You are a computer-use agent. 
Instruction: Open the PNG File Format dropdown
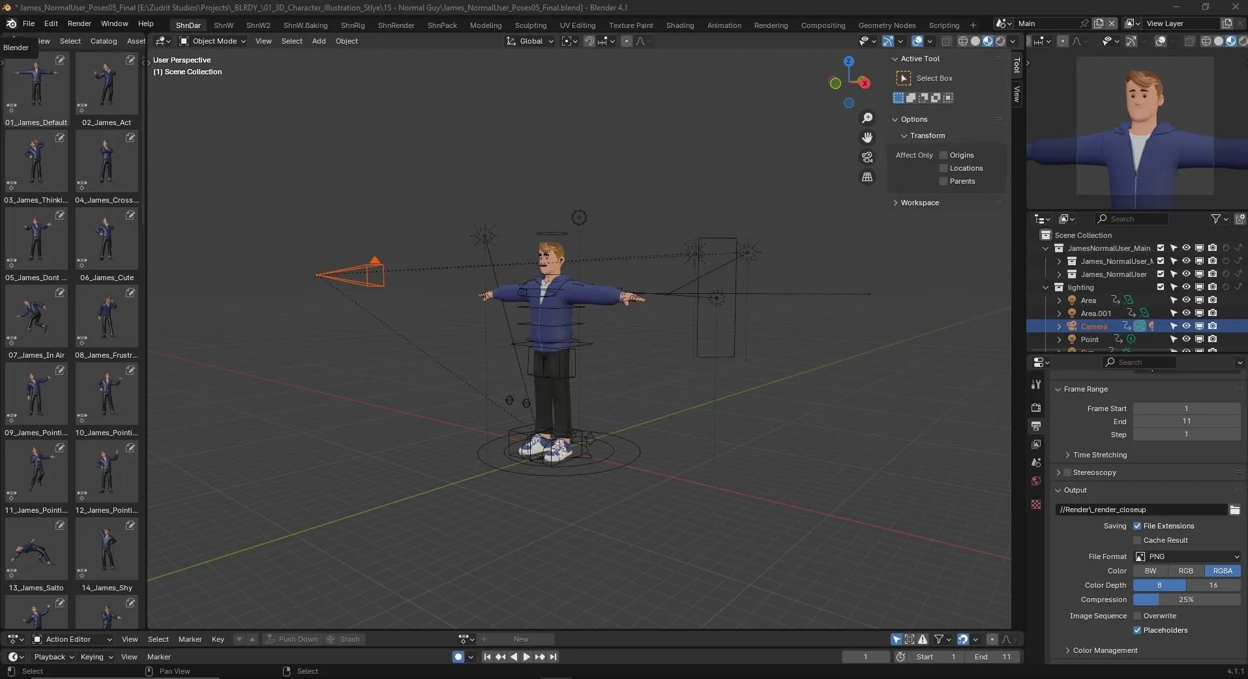point(1187,557)
